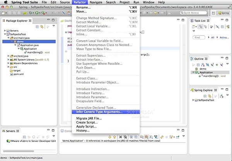232x161 pixels.
Task: Toggle Hide Completed Tasks in Task List
Action: (x=217, y=27)
